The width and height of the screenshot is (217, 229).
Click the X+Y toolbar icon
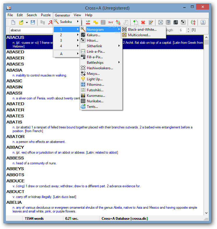[x=111, y=22]
